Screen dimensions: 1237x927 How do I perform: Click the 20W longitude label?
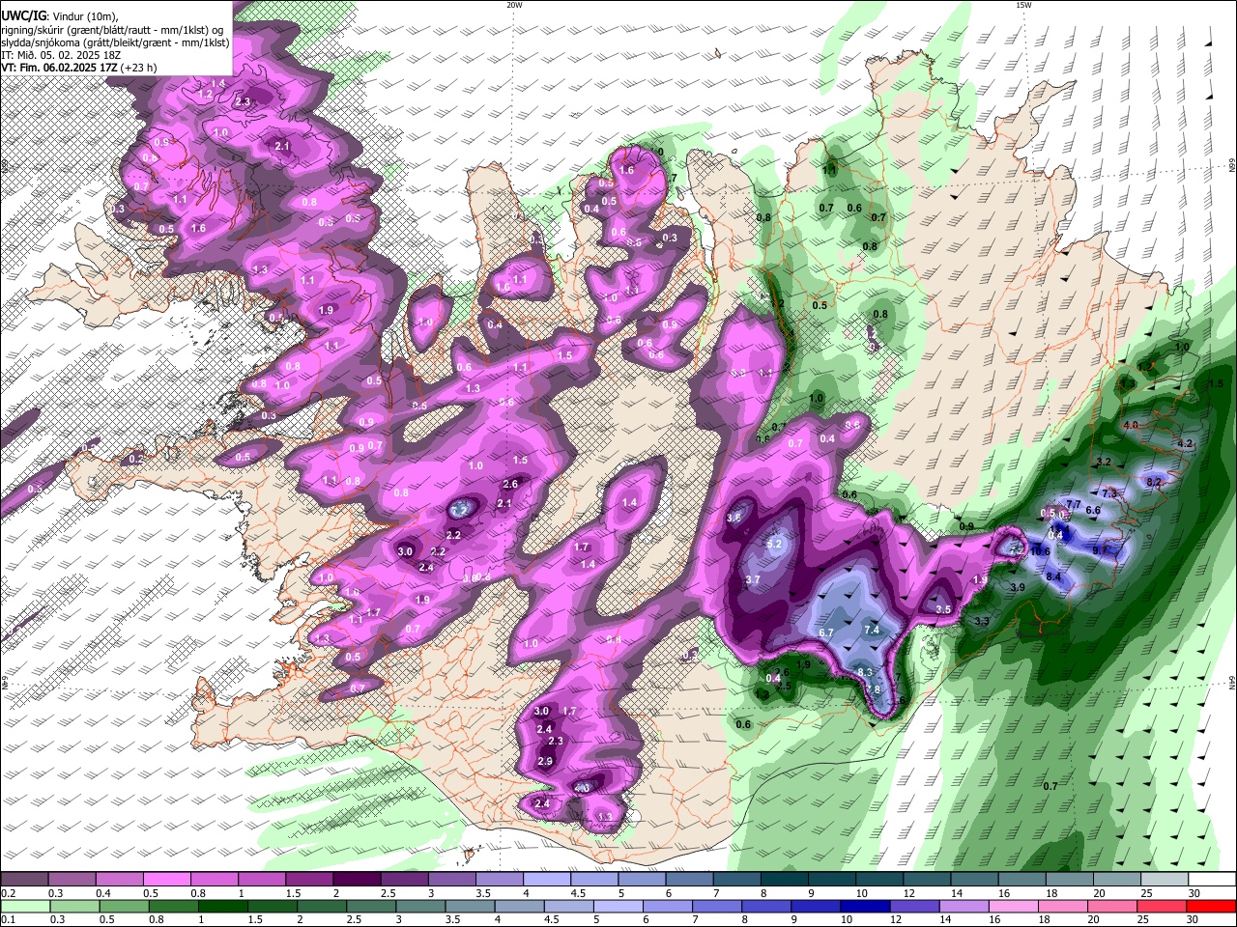pyautogui.click(x=514, y=5)
